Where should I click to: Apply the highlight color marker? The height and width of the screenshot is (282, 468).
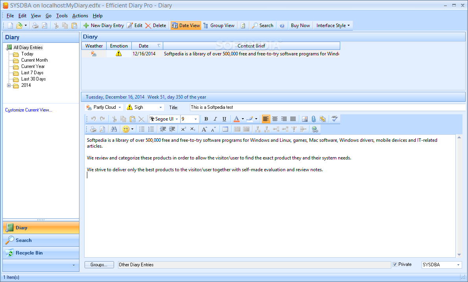250,119
